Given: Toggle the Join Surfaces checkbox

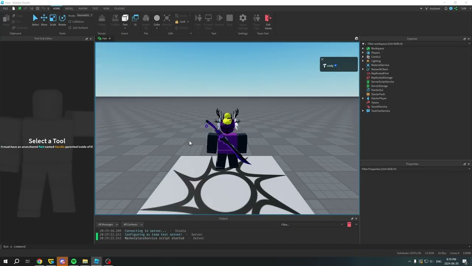Looking at the screenshot, I should click(x=70, y=28).
